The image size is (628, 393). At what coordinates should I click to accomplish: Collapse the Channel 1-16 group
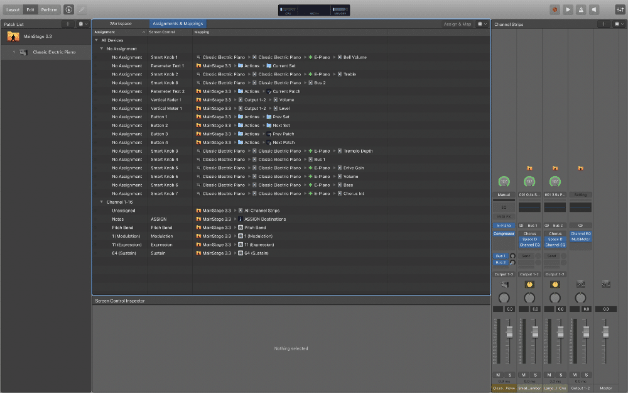click(102, 202)
